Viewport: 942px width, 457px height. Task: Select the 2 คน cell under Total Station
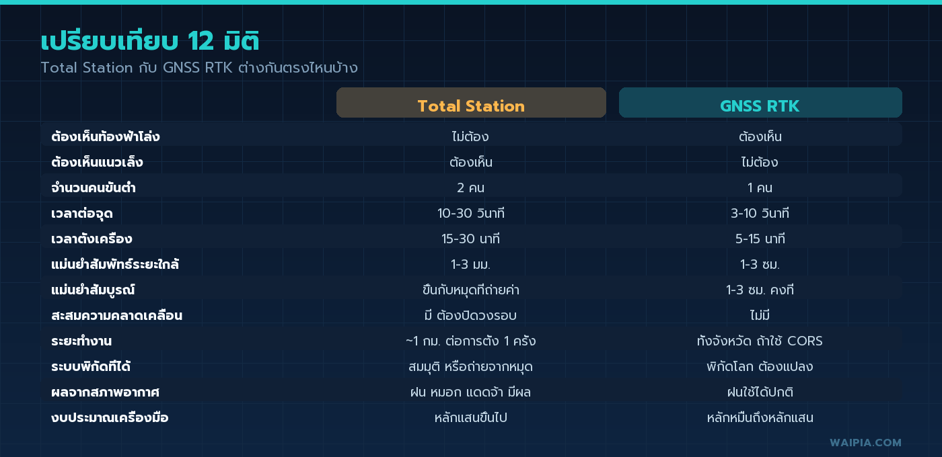pyautogui.click(x=471, y=188)
